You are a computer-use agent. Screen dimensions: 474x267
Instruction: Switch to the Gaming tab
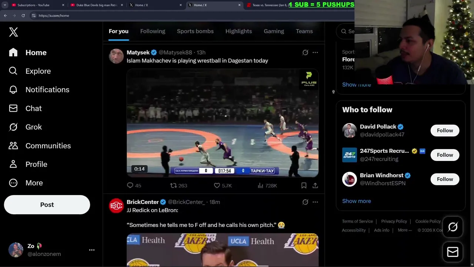[x=274, y=32]
